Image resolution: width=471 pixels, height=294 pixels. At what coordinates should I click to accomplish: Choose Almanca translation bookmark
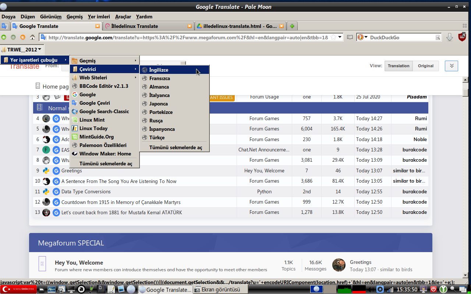pos(174,87)
